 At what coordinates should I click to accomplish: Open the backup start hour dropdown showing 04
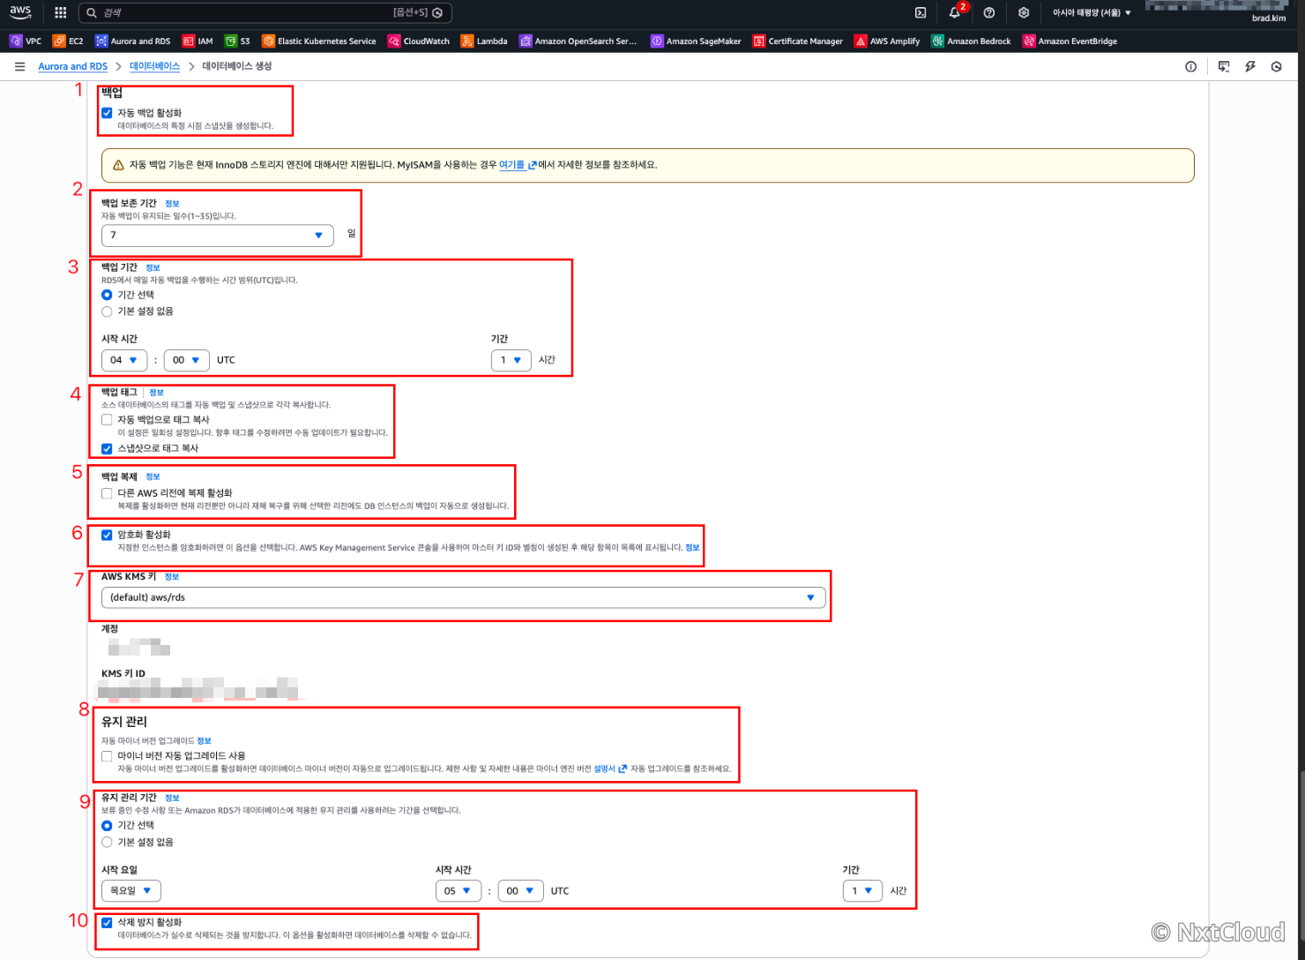[x=124, y=360]
